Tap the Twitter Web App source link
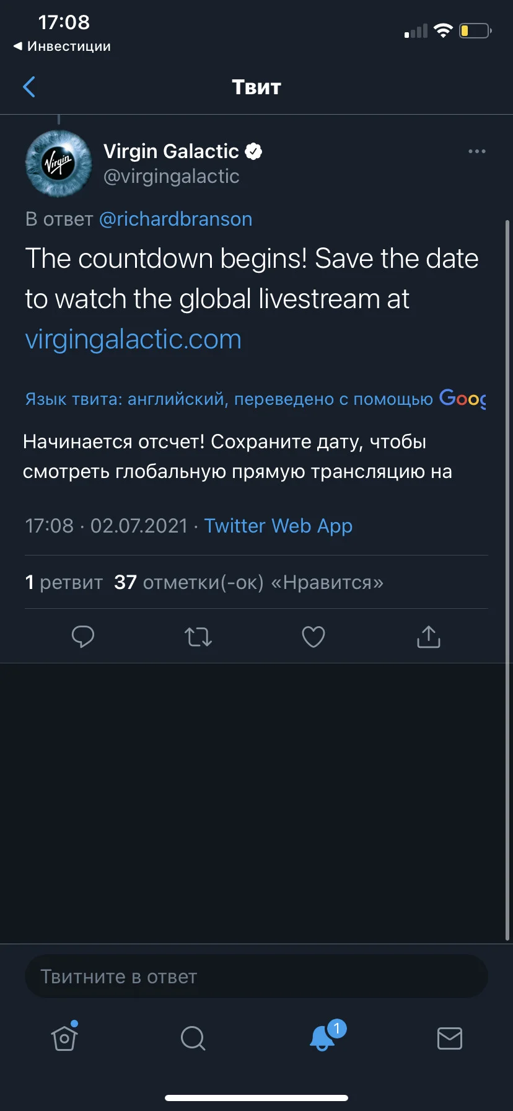The width and height of the screenshot is (513, 1111). 278,526
